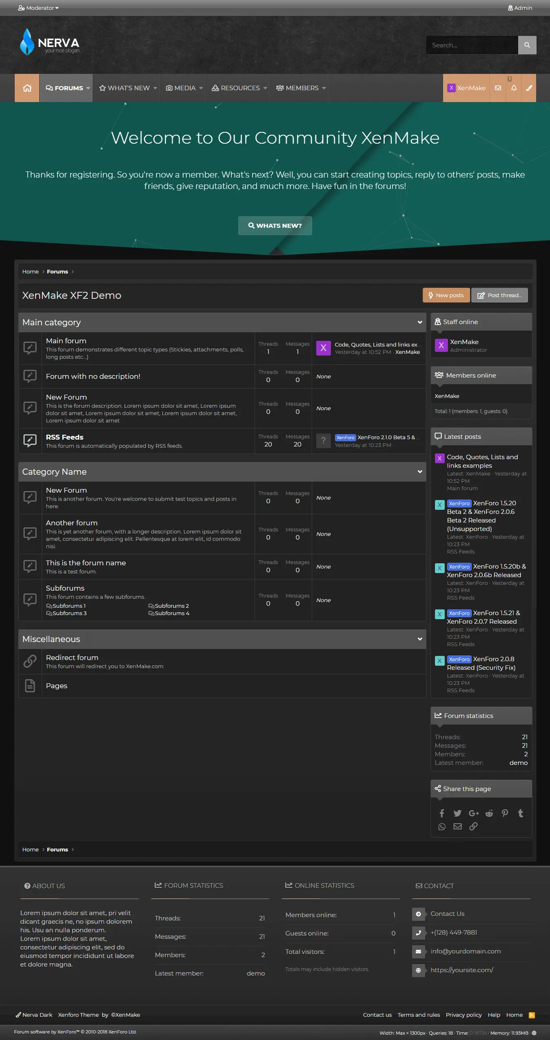Click the New posts button
This screenshot has height=1040, width=550.
tap(446, 295)
